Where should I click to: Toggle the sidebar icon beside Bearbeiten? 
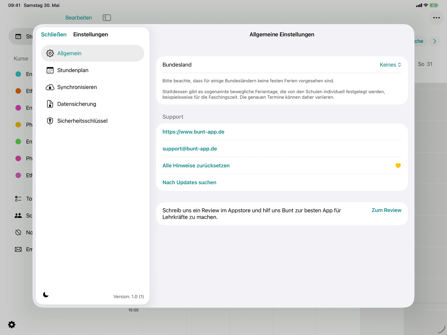pyautogui.click(x=107, y=18)
